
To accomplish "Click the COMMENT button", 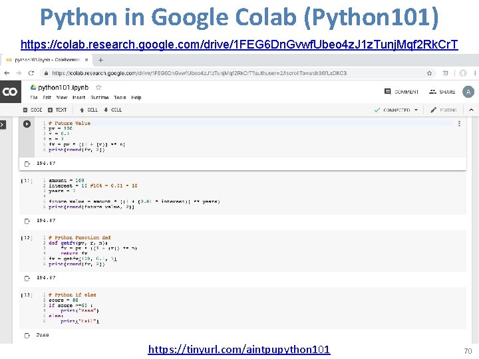I will pos(401,92).
